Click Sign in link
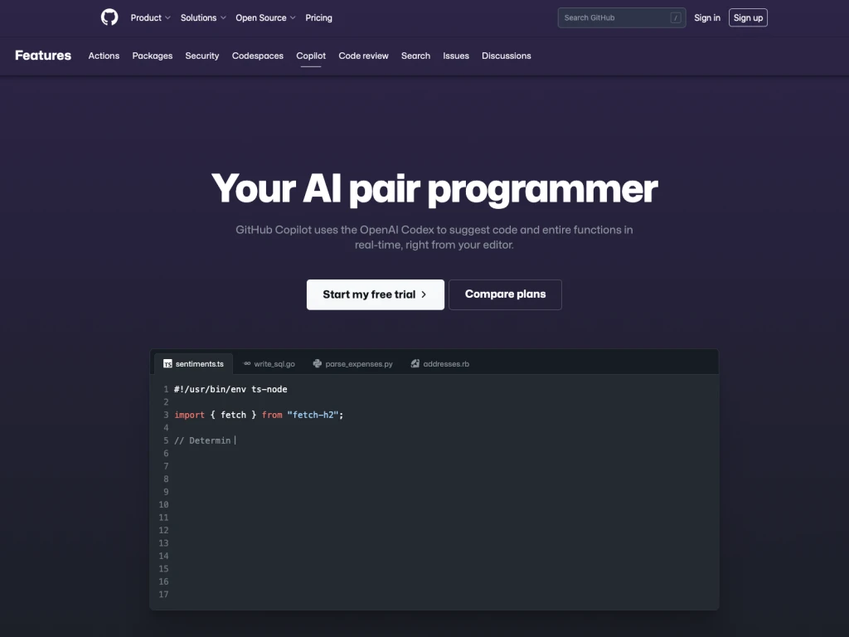The height and width of the screenshot is (637, 849). tap(707, 18)
